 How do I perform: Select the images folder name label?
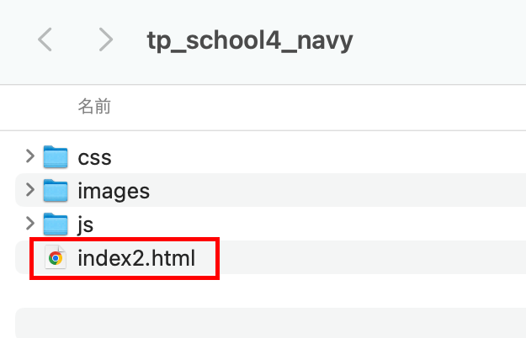114,192
